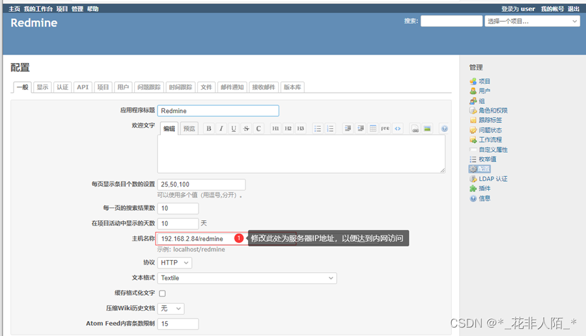Image resolution: width=586 pixels, height=336 pixels.
Task: Switch to the 时间跟踪 settings tab
Action: pyautogui.click(x=180, y=87)
